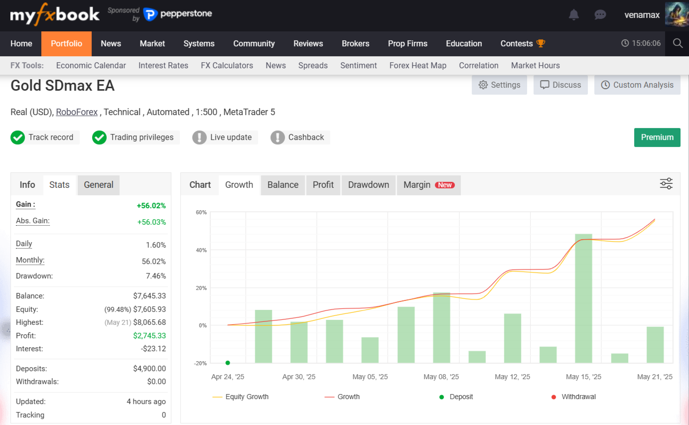Click the Trading privileges checkmark badge
The image size is (689, 425).
pos(135,138)
